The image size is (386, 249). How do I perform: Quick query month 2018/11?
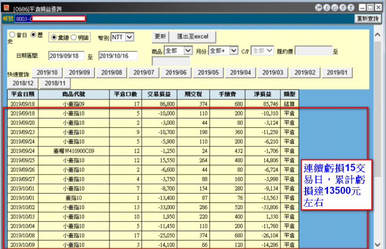[55, 83]
